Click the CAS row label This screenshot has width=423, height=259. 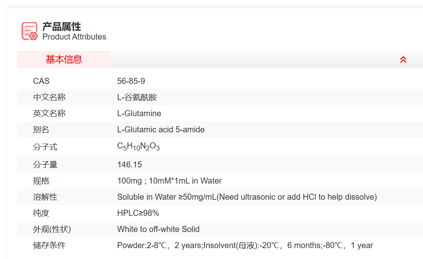click(x=41, y=81)
